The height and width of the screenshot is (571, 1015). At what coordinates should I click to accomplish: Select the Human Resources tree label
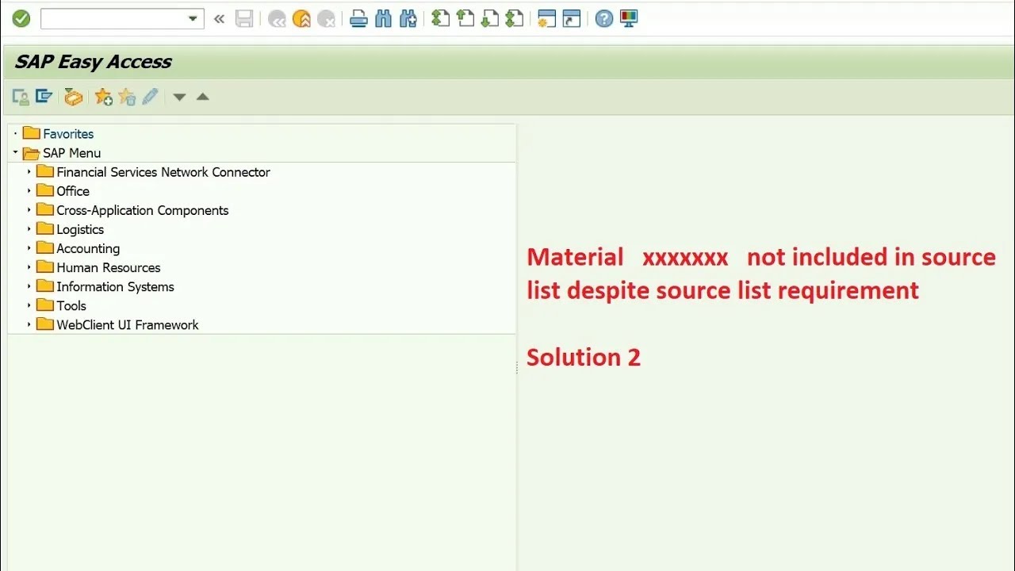[x=109, y=267]
